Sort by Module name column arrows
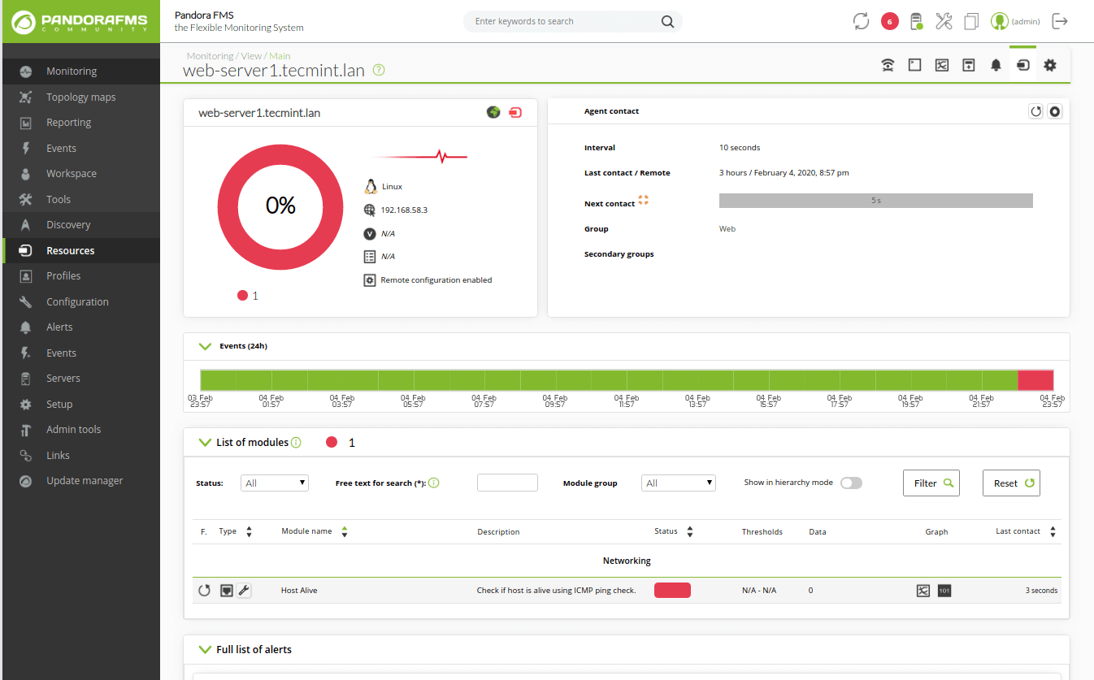1094x680 pixels. click(345, 531)
